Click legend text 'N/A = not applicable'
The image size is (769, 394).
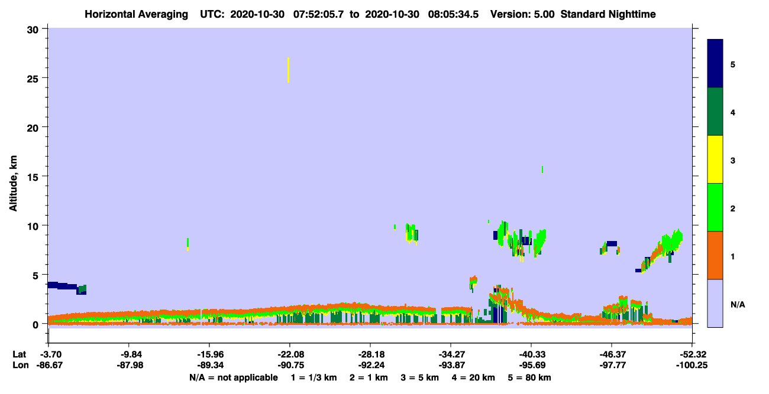(233, 377)
